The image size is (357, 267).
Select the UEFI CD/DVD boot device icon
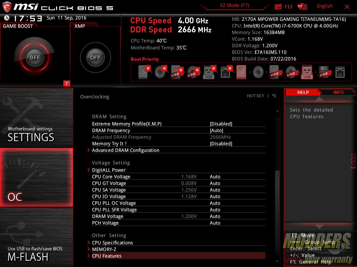pos(161,72)
